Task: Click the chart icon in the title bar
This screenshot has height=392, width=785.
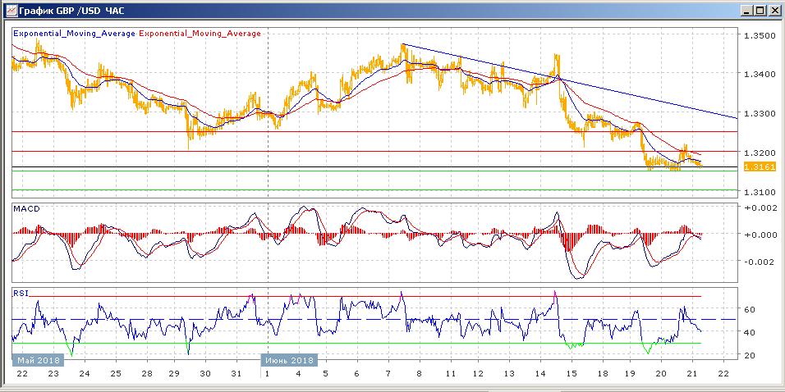Action: pyautogui.click(x=9, y=11)
